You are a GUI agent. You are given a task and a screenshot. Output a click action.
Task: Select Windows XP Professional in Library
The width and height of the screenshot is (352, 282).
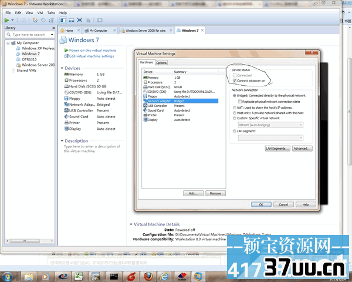36,48
